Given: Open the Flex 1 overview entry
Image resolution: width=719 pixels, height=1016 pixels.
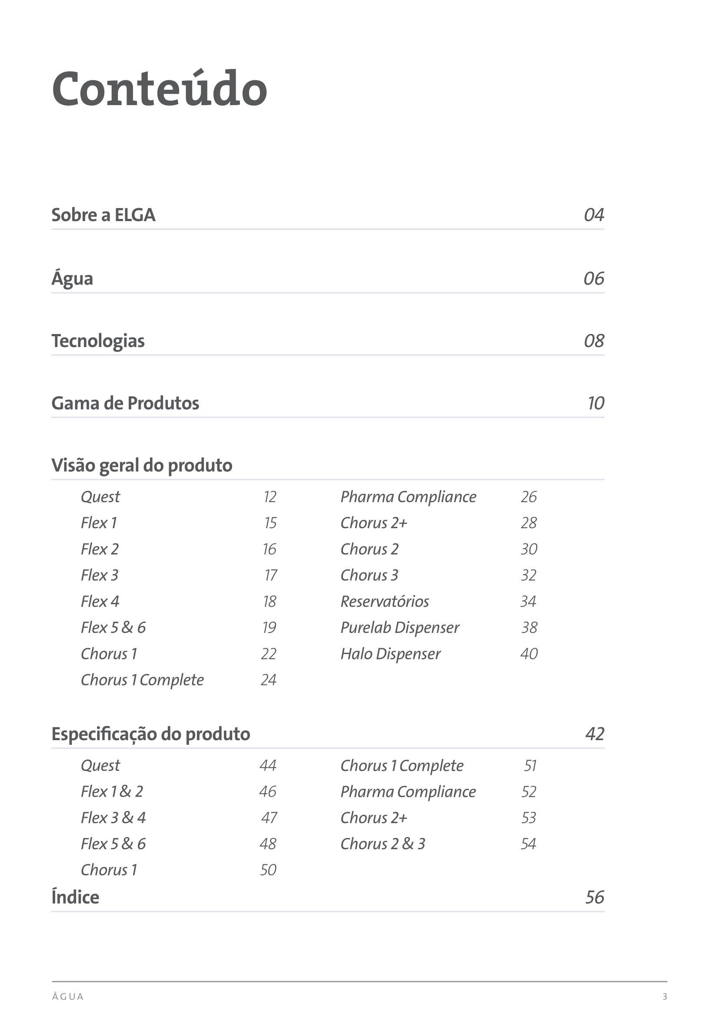Looking at the screenshot, I should pyautogui.click(x=178, y=523).
